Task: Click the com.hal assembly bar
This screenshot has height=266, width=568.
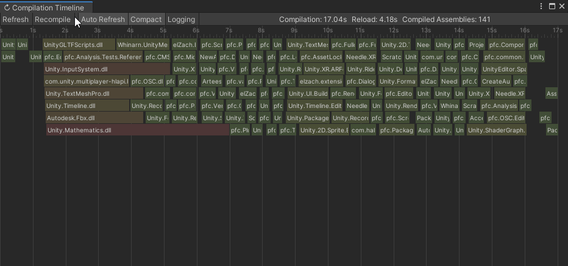Action: 363,130
